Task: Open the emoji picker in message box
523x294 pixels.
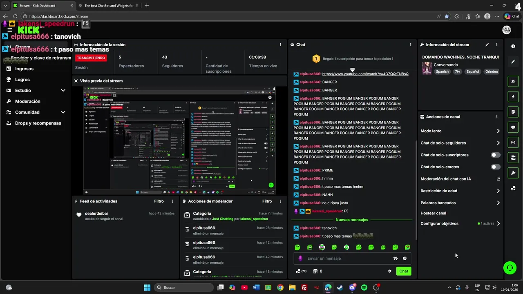Action: coord(405,258)
